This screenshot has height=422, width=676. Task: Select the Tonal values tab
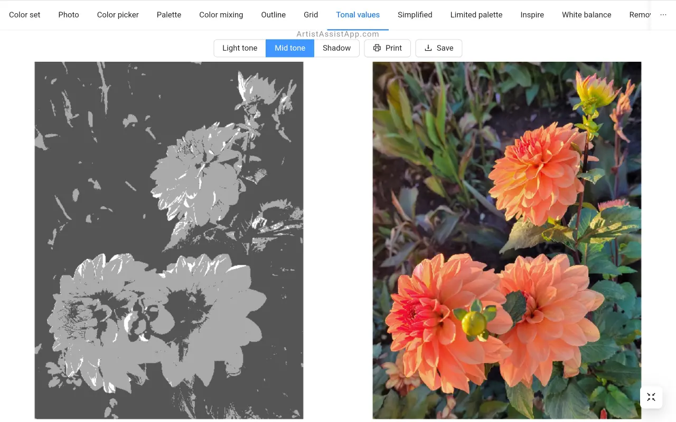pos(358,15)
